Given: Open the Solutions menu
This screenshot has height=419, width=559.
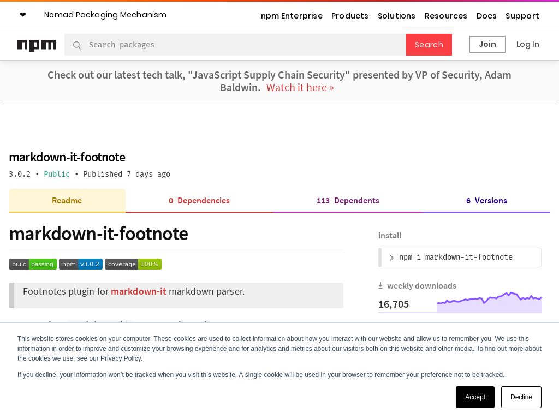Looking at the screenshot, I should (x=396, y=16).
